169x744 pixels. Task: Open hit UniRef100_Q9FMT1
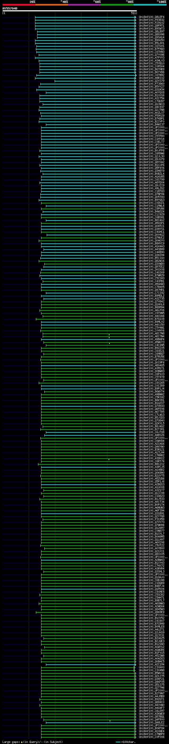click(x=151, y=26)
